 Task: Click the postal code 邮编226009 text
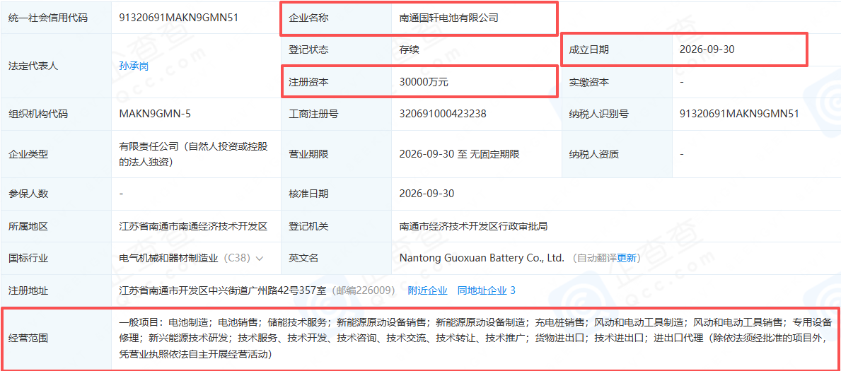pyautogui.click(x=364, y=290)
